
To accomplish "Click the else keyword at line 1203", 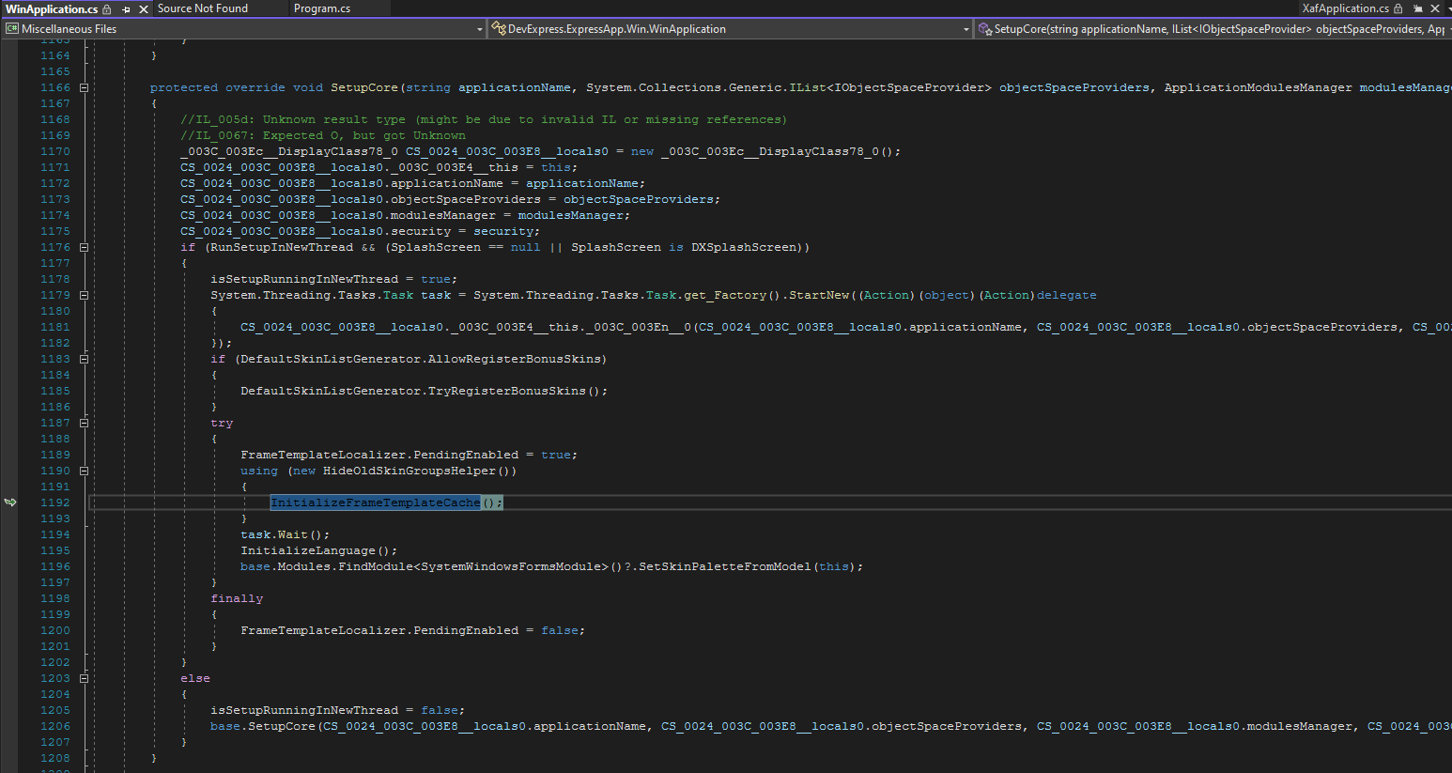I will 195,678.
